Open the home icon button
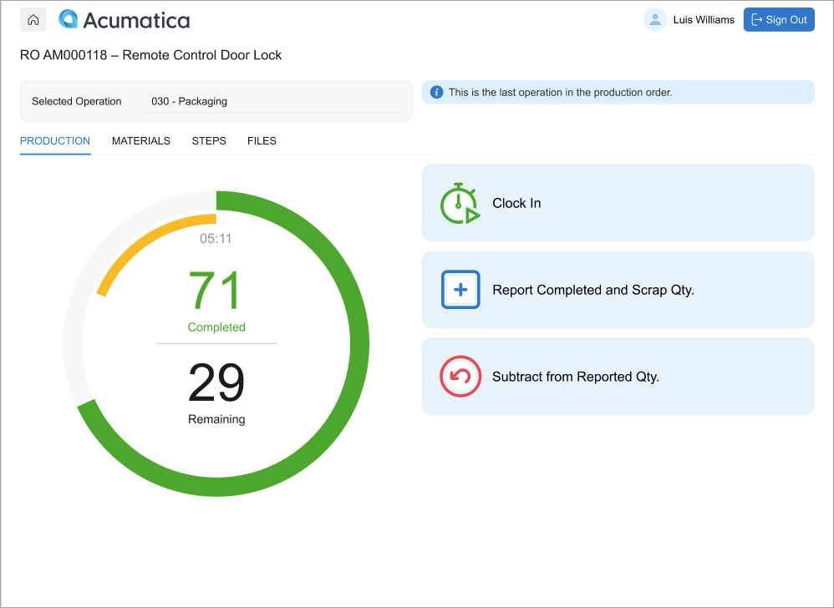The image size is (834, 608). click(x=33, y=20)
